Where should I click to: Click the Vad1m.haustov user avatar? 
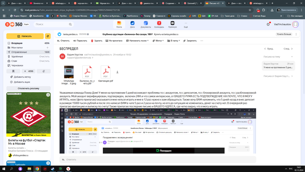pos(295,24)
